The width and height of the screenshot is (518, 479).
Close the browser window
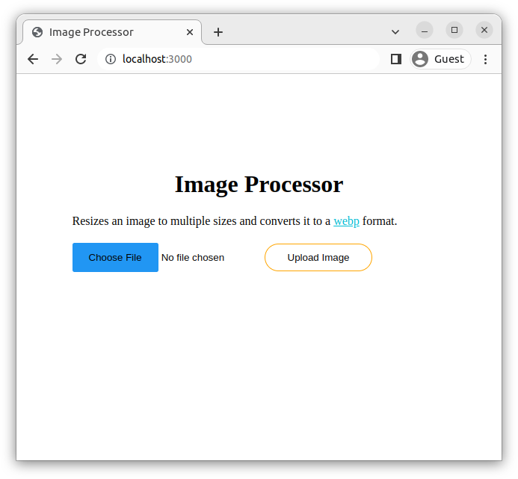(484, 30)
